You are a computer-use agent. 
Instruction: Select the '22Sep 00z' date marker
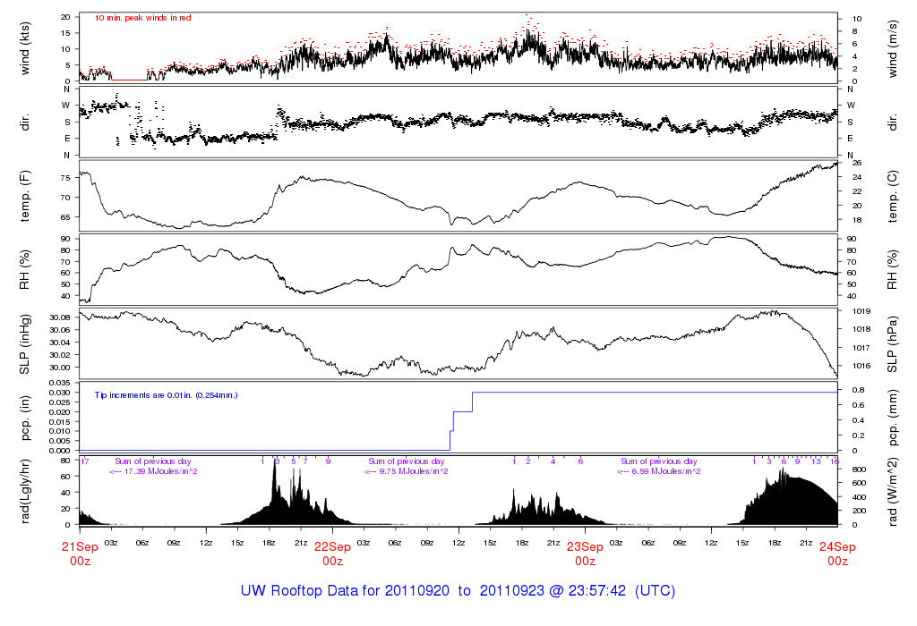[332, 554]
